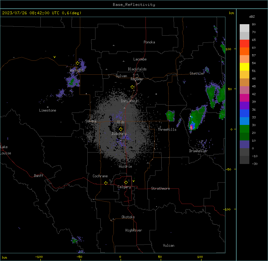Click the intense storm core west of Drumheller
Screen dimensions: 268x261
point(192,127)
